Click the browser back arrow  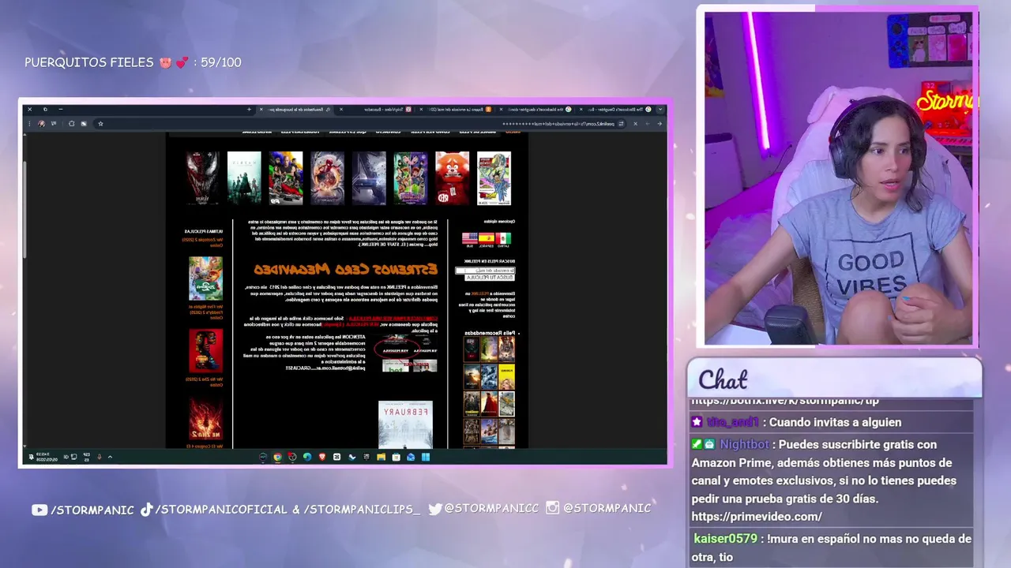(x=660, y=123)
